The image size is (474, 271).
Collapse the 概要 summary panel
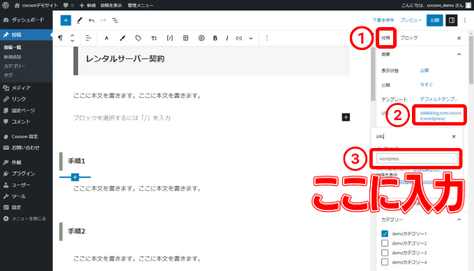pyautogui.click(x=459, y=54)
